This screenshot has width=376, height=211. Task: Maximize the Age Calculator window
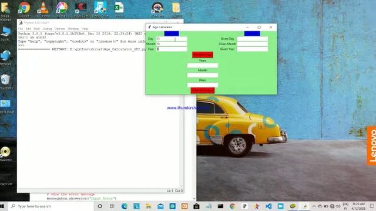259,28
